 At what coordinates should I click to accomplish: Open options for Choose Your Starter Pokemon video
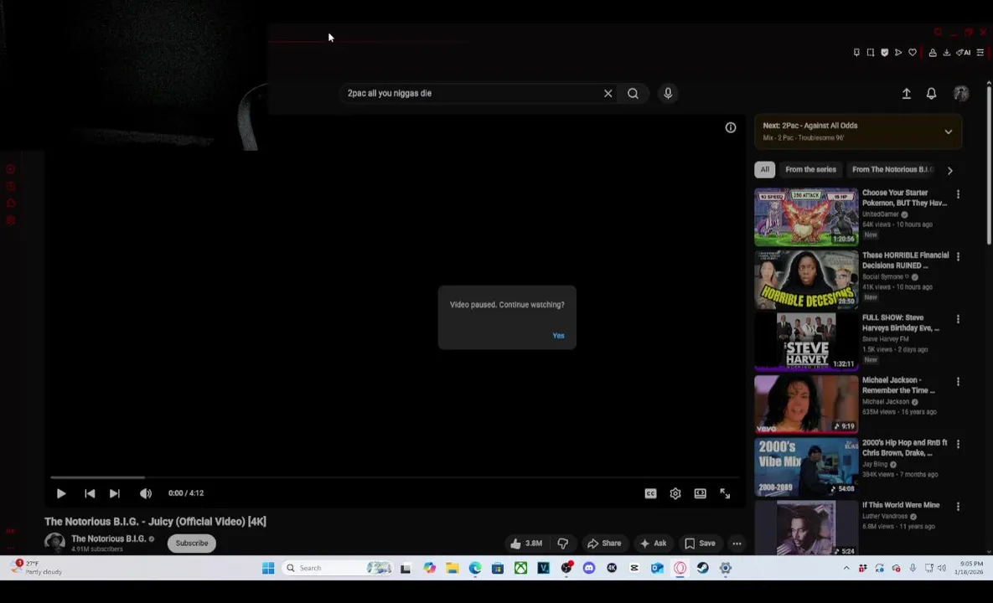(x=958, y=194)
